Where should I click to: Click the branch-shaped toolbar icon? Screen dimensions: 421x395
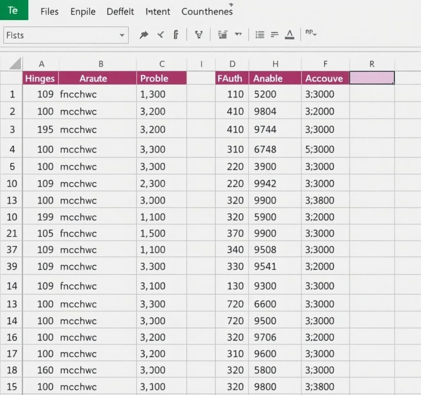click(199, 35)
